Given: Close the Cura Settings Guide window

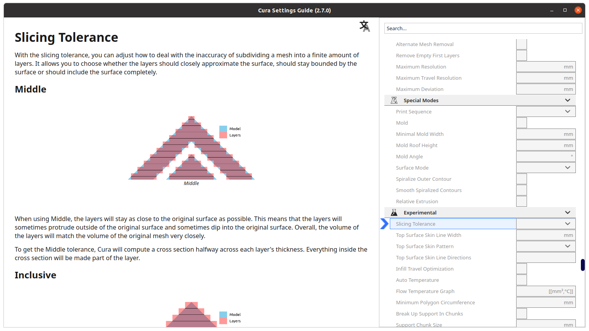Looking at the screenshot, I should pyautogui.click(x=578, y=10).
